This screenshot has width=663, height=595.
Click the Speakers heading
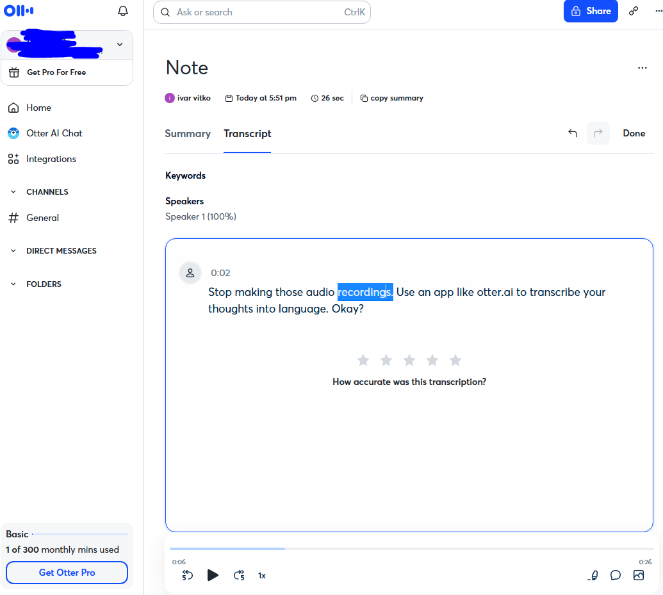pos(184,201)
